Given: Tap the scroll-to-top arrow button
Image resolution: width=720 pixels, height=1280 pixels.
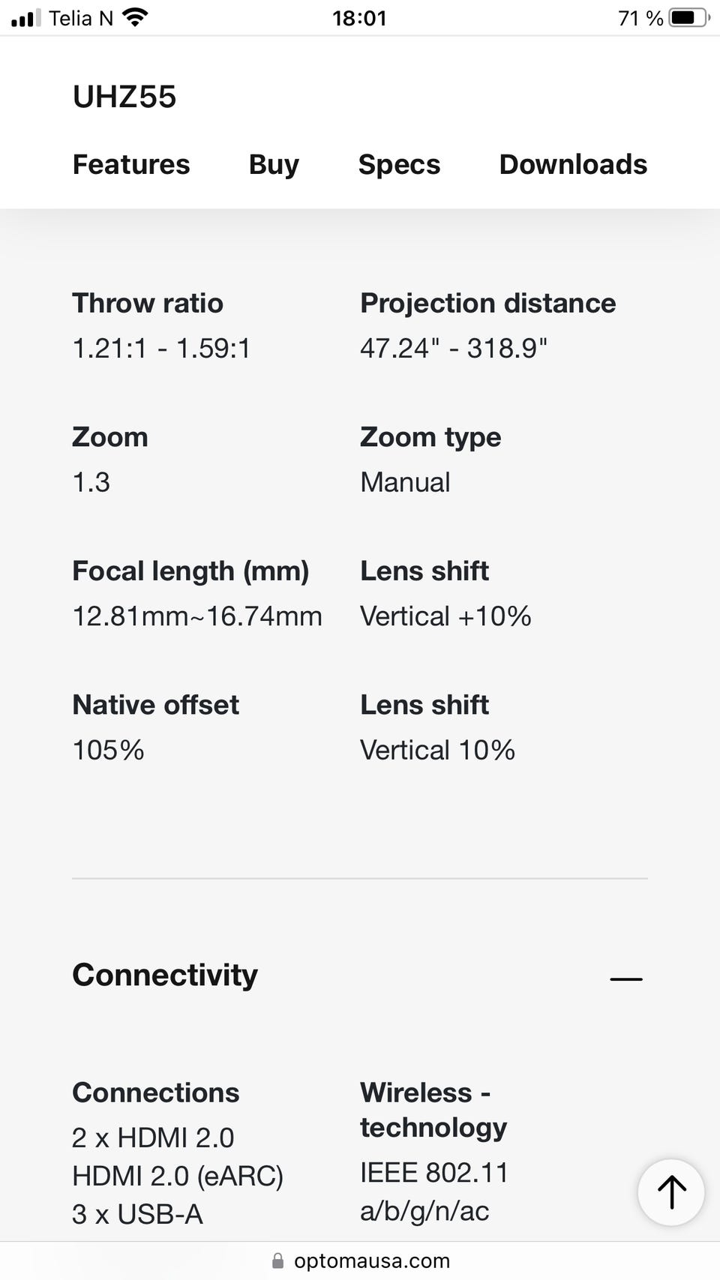Looking at the screenshot, I should click(670, 1192).
